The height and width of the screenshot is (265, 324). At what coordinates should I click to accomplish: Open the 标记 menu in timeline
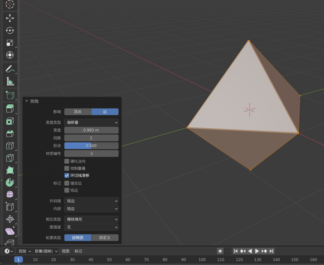(78, 251)
